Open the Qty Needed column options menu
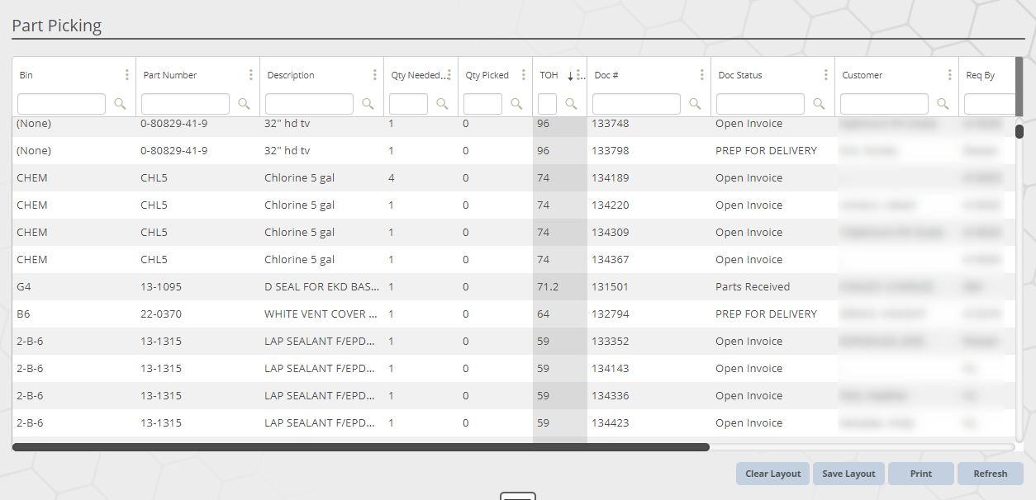This screenshot has height=500, width=1036. tap(449, 75)
